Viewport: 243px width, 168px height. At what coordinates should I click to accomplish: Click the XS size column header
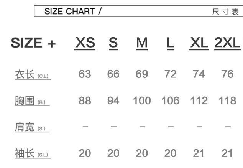pos(85,43)
